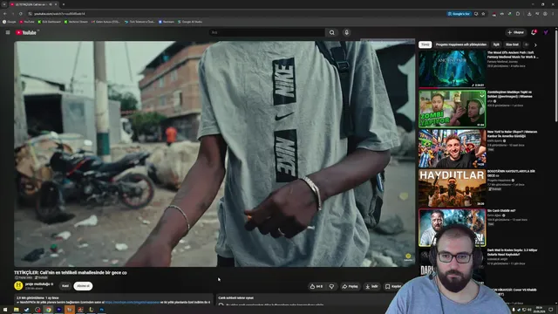Open the browser extensions puzzle icon
The image size is (558, 314).
point(518,14)
